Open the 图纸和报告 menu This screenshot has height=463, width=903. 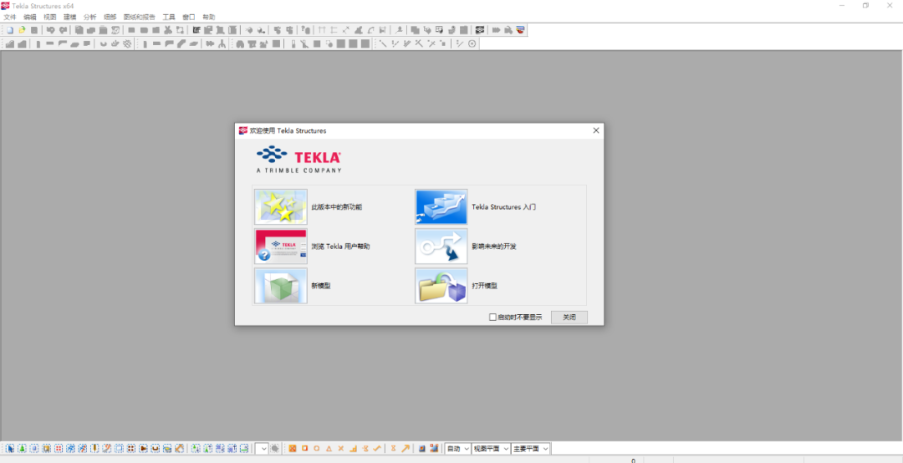click(139, 17)
